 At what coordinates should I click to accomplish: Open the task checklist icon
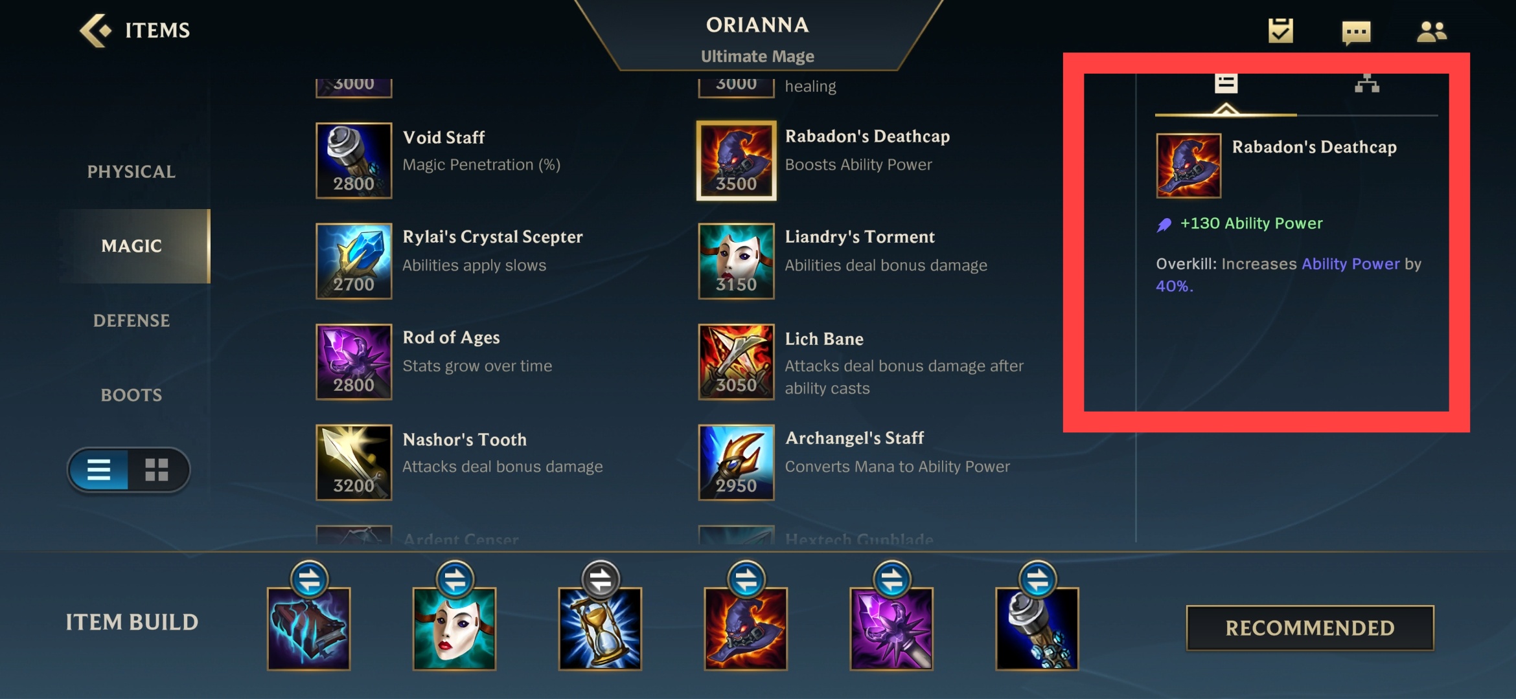1280,30
